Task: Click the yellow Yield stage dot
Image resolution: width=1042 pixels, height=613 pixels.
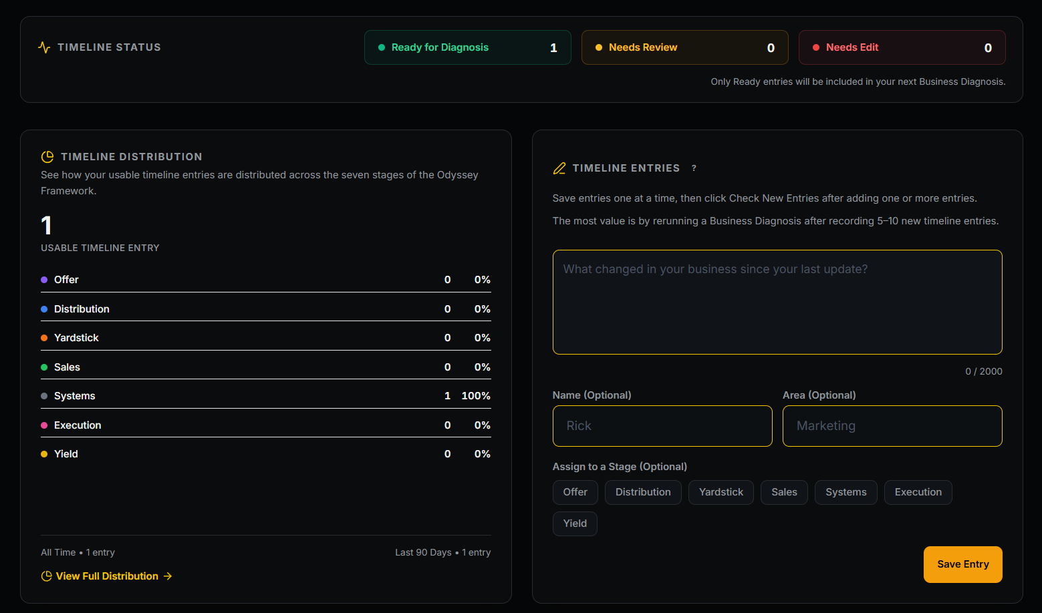Action: coord(44,454)
